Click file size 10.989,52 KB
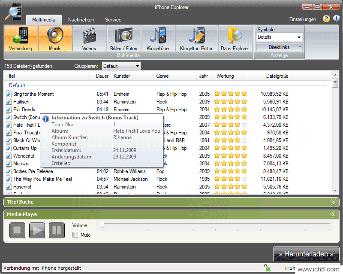Image resolution: width=343 pixels, height=274 pixels. [274, 94]
